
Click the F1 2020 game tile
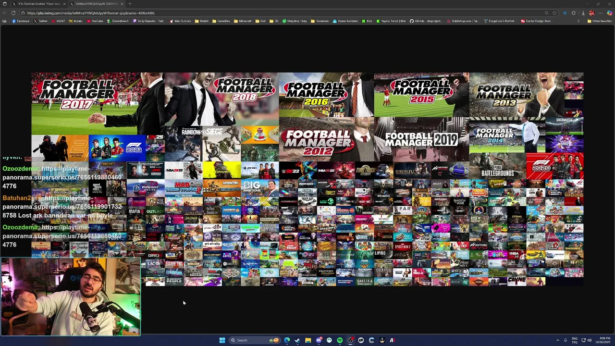555,166
